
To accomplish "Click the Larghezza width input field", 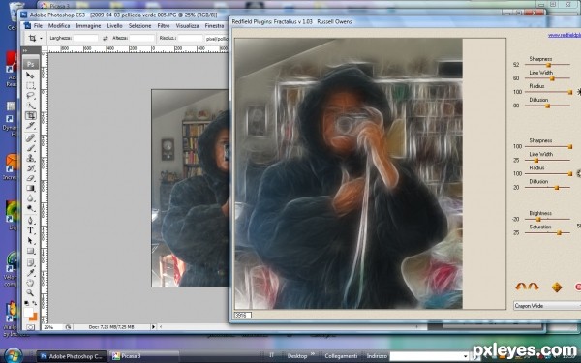I will pyautogui.click(x=85, y=38).
